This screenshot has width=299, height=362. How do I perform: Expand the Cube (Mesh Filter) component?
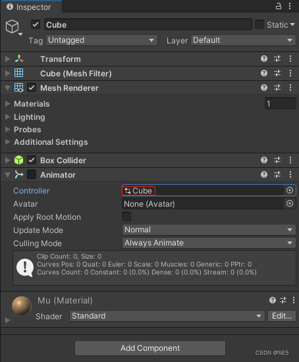pyautogui.click(x=8, y=73)
